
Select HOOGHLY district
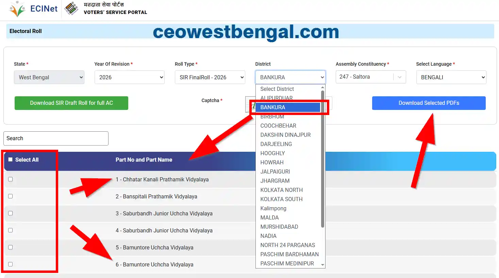288,153
